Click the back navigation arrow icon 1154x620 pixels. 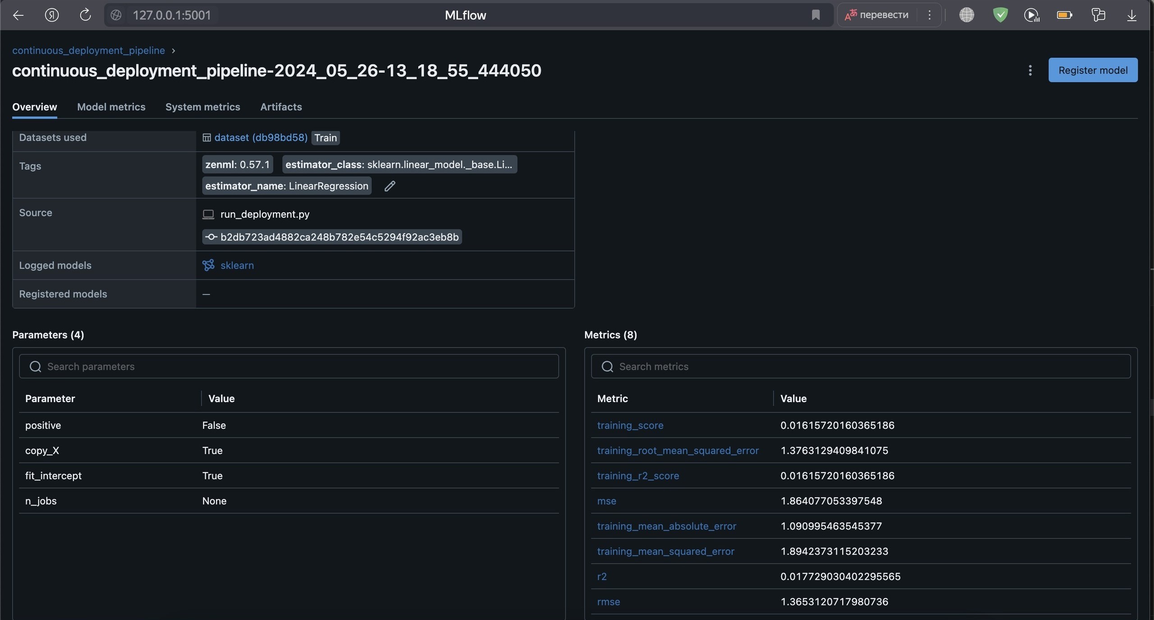(18, 14)
